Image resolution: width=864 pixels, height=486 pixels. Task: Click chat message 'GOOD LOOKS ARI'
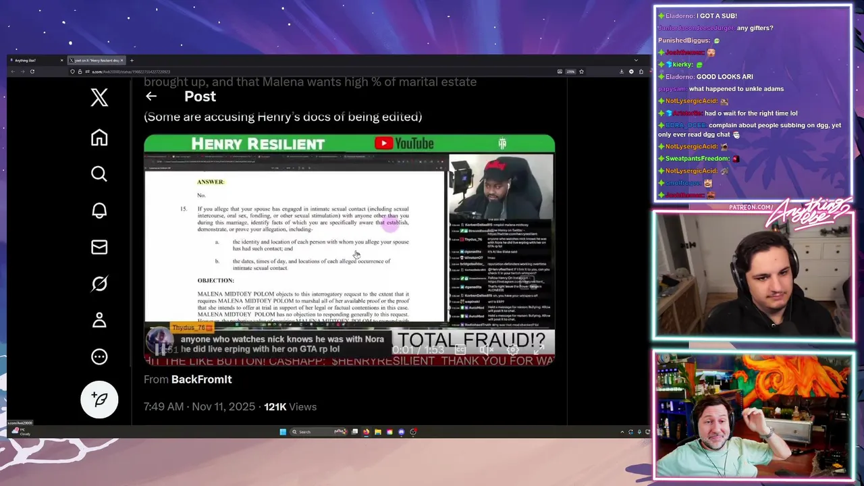pos(724,77)
